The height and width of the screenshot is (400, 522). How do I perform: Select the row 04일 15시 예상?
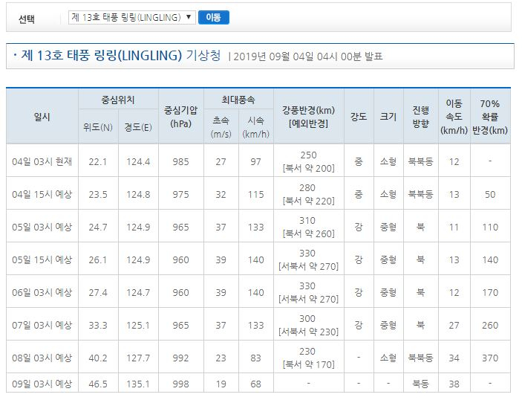click(258, 193)
